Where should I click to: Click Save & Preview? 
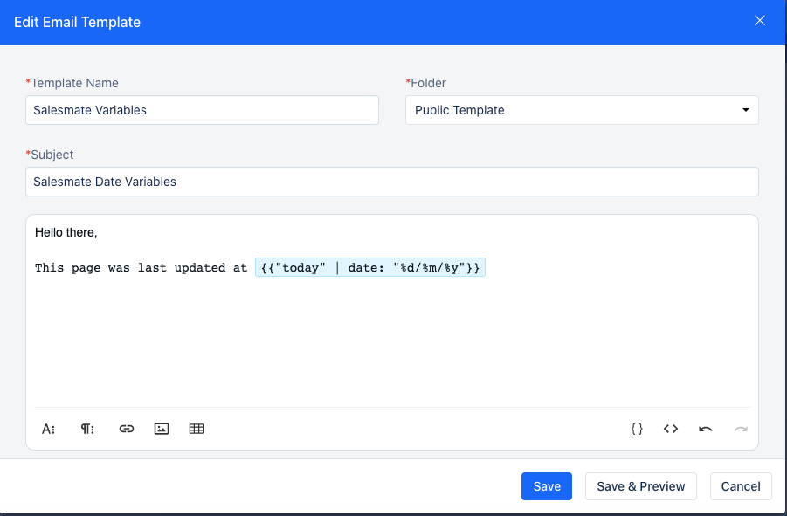[x=640, y=486]
